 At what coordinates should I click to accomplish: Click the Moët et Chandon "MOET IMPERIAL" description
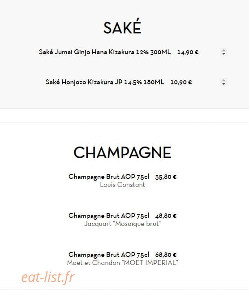123,263
